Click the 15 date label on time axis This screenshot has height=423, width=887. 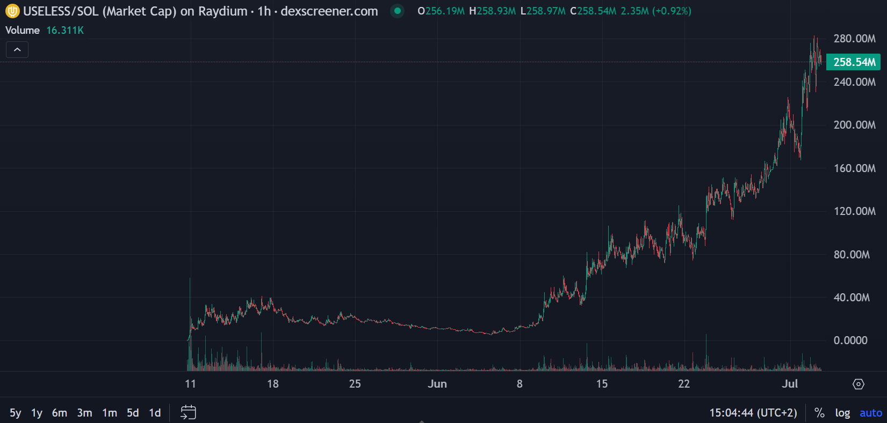point(602,384)
